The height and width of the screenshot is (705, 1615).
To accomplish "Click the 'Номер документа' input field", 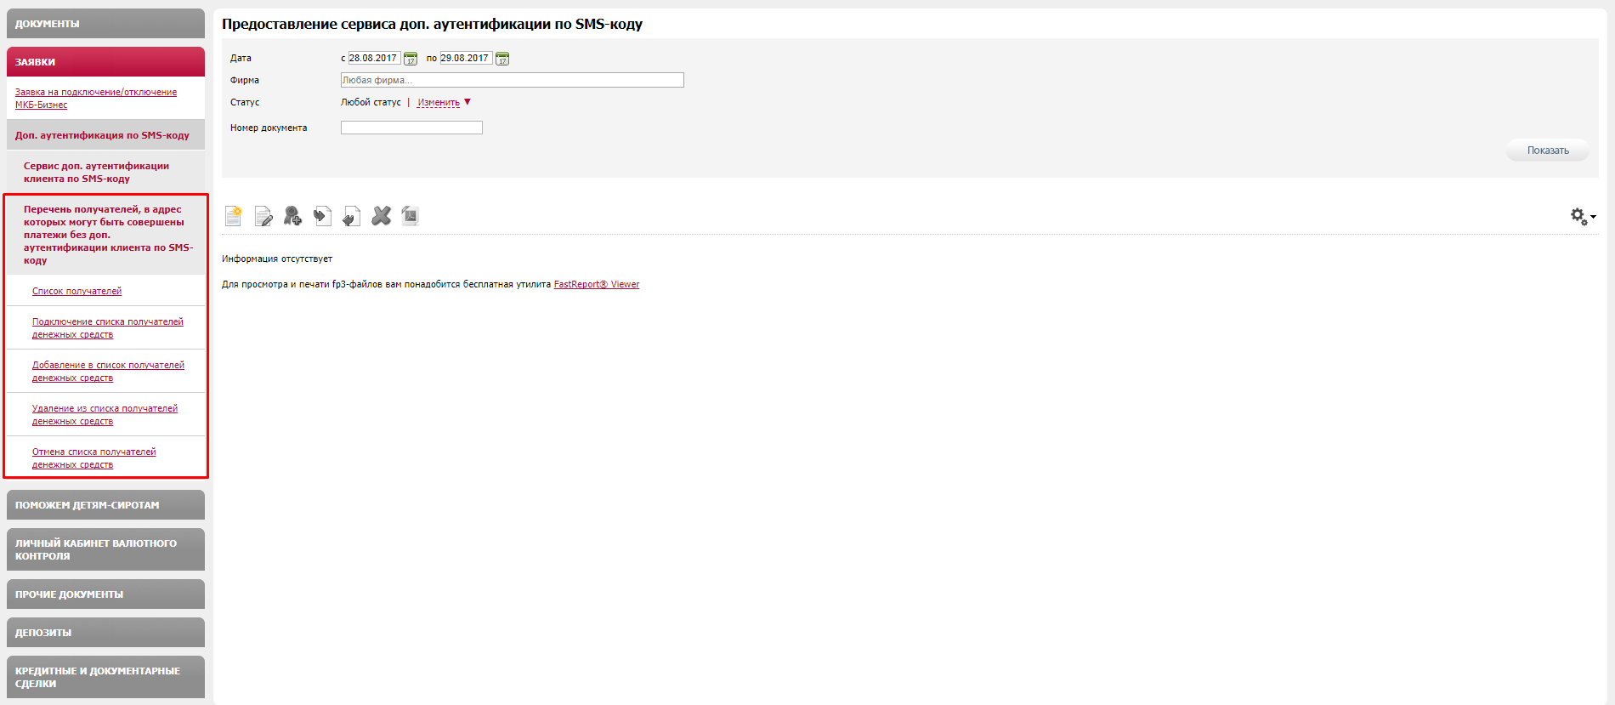I will pyautogui.click(x=411, y=128).
